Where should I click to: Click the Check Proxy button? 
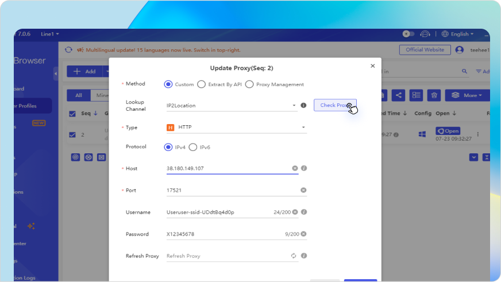pos(335,105)
